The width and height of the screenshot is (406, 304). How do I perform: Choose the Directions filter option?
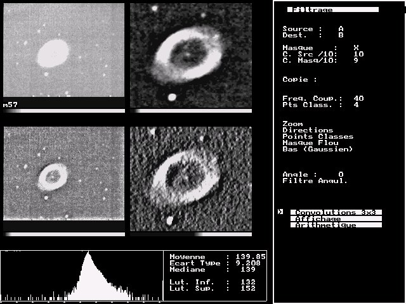tap(308, 130)
